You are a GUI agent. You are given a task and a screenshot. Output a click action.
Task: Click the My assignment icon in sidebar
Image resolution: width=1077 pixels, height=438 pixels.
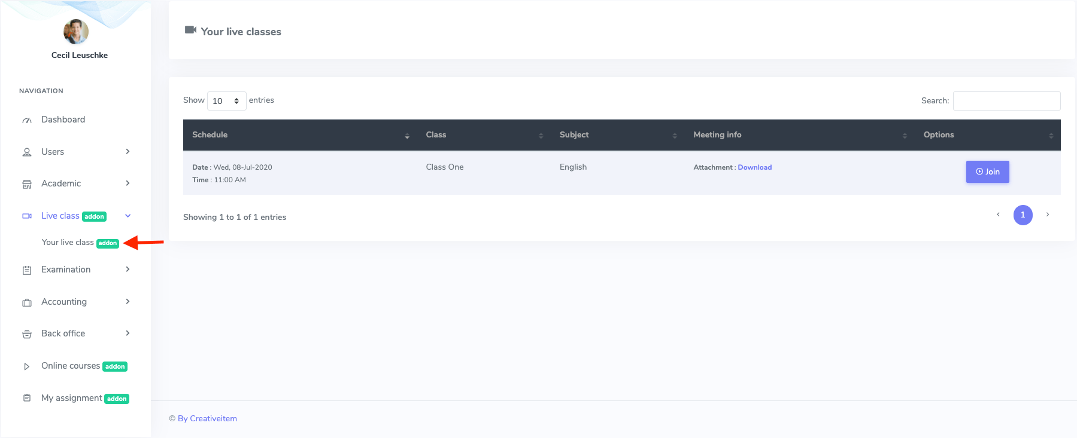[27, 398]
